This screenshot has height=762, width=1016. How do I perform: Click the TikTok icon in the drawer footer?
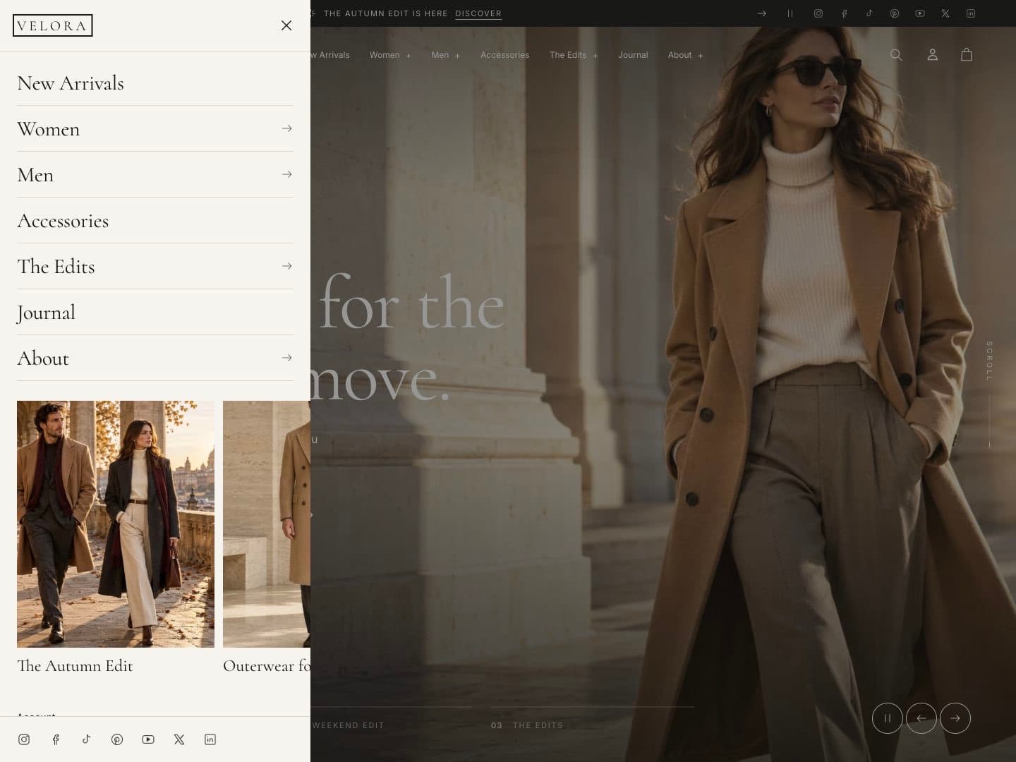pyautogui.click(x=86, y=739)
